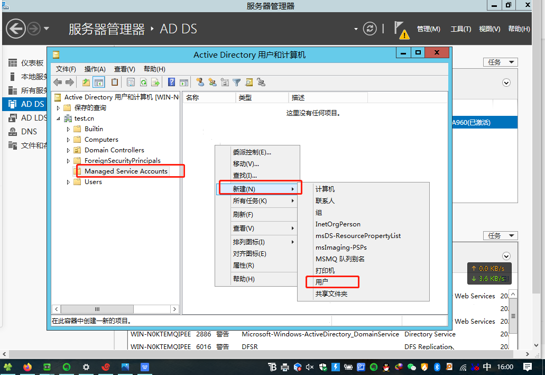Click tree pane horizontal scrollbar thumb

point(97,309)
